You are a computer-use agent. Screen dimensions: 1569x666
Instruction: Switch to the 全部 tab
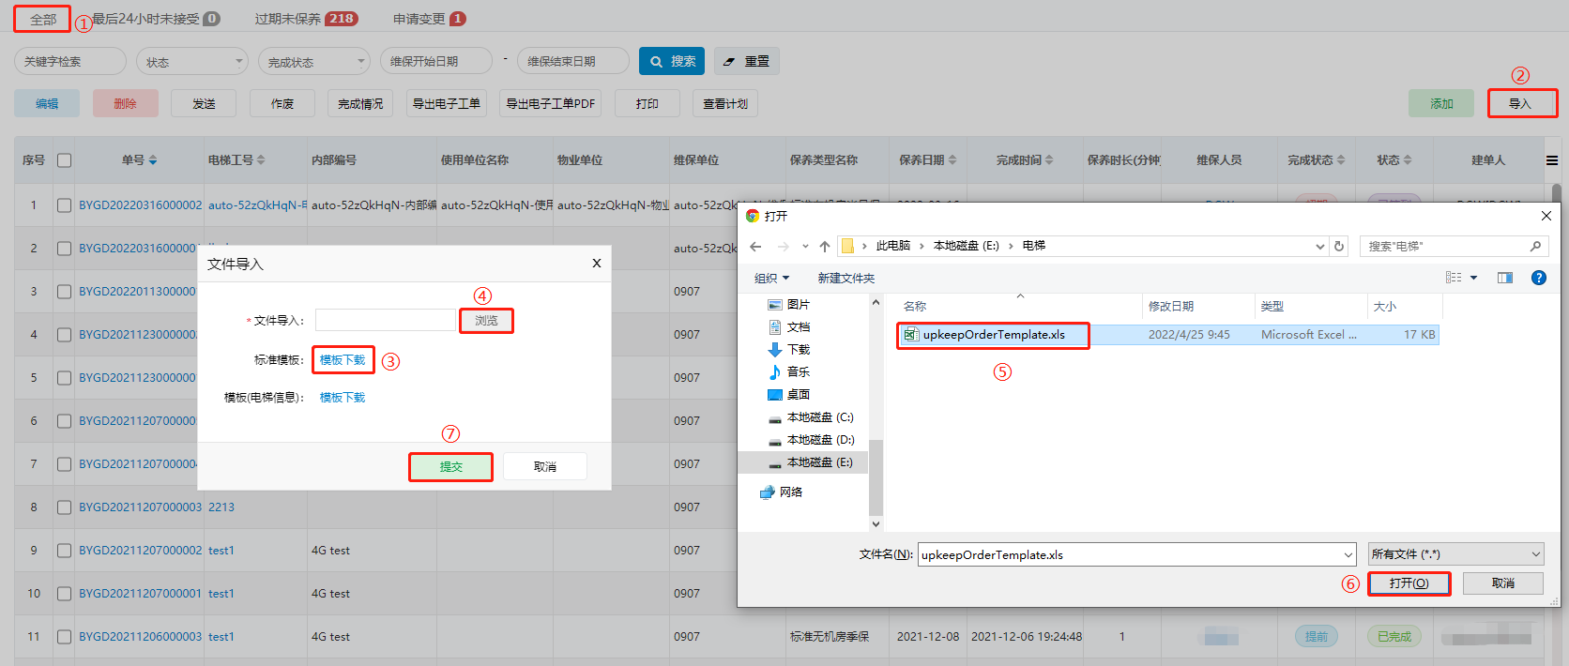pos(43,19)
